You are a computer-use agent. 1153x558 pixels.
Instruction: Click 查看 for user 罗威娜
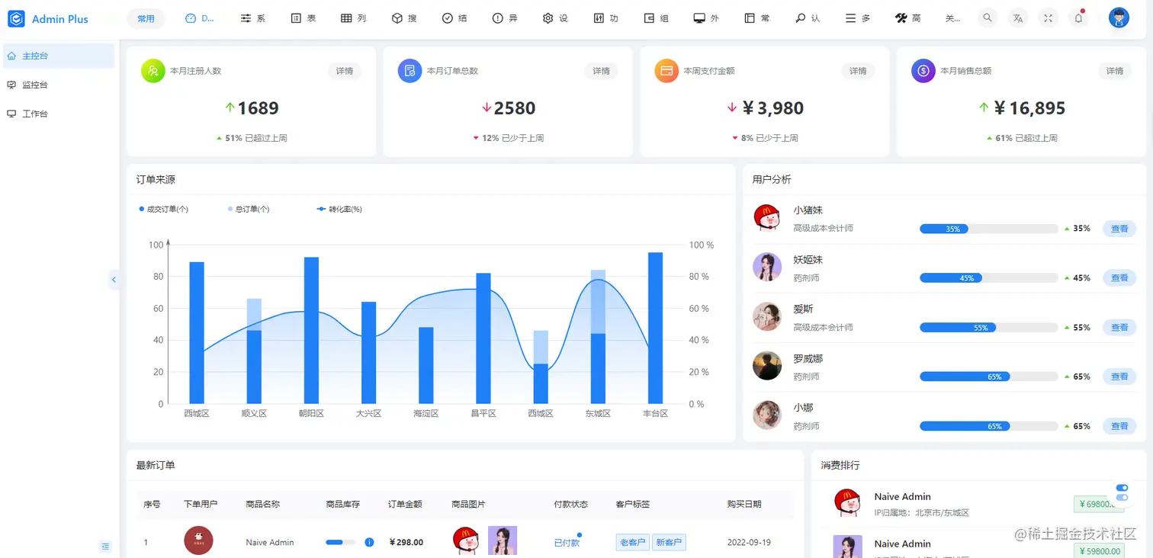(1119, 377)
